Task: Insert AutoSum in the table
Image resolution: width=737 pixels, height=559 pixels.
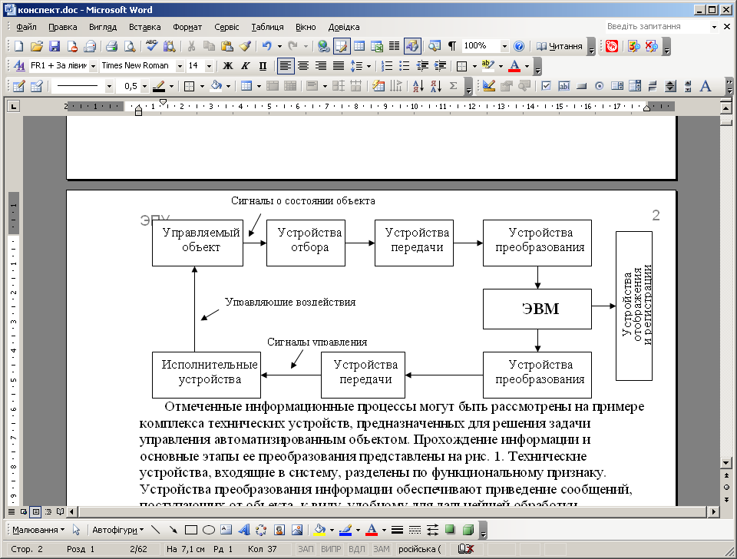Action: [453, 86]
